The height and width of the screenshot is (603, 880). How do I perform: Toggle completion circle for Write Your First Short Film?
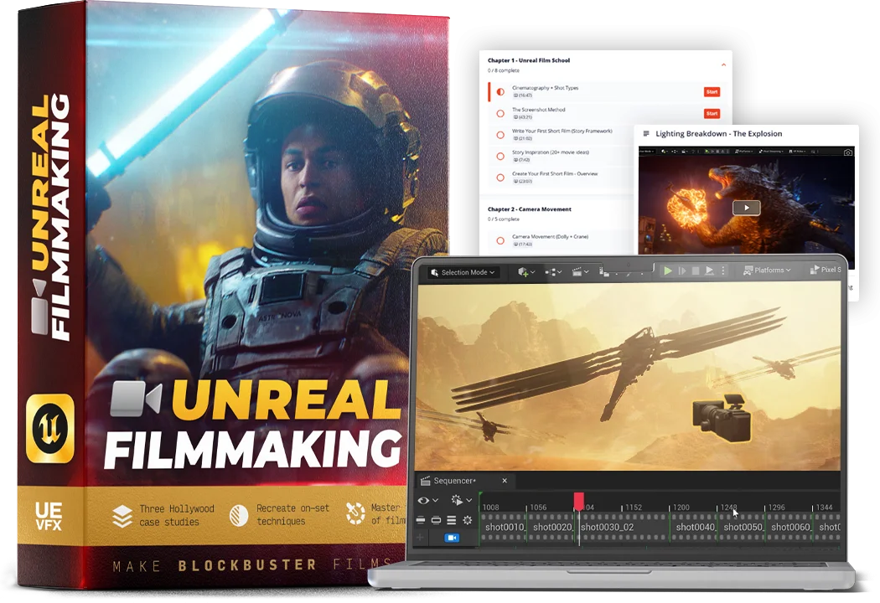pos(500,135)
